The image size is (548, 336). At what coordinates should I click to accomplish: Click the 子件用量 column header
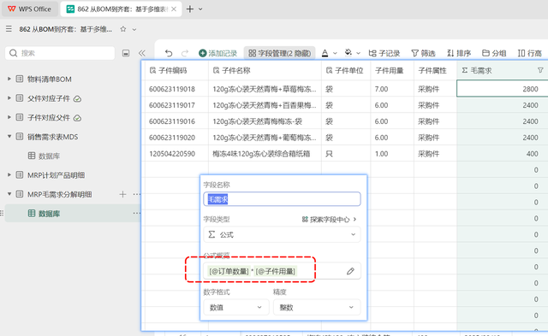pos(392,70)
